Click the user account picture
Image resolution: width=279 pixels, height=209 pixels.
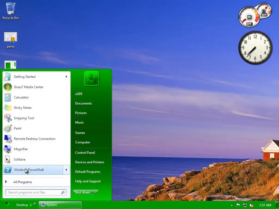click(92, 78)
